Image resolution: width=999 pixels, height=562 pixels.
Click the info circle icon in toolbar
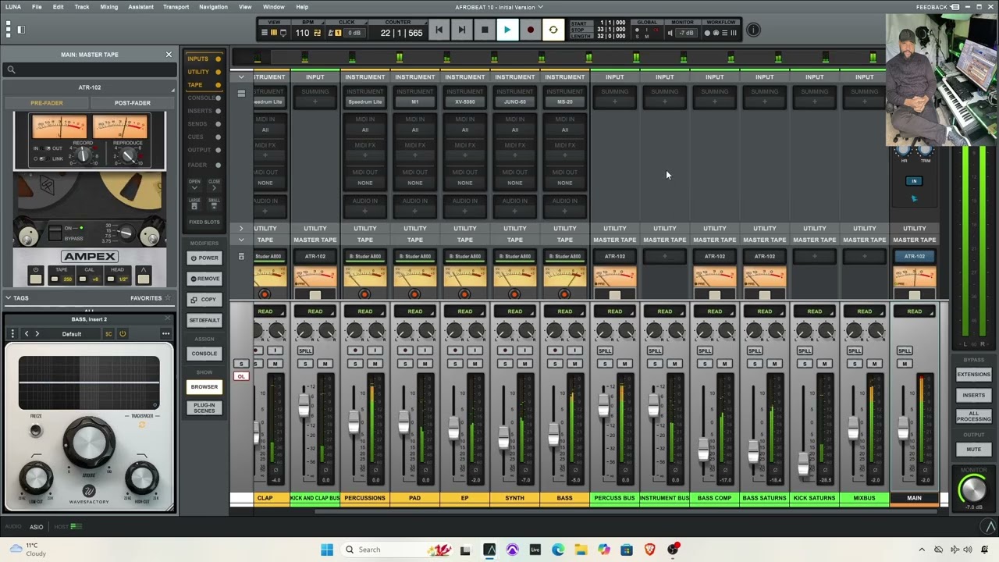[753, 30]
